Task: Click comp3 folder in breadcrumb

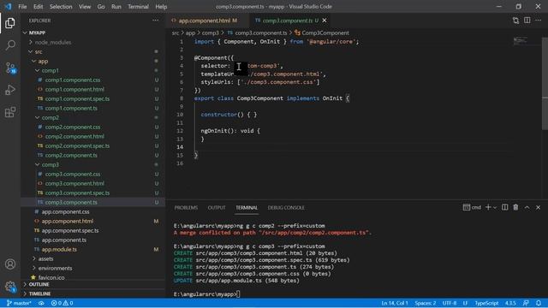Action: click(210, 33)
